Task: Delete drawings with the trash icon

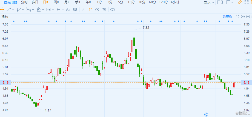Action: point(104,10)
